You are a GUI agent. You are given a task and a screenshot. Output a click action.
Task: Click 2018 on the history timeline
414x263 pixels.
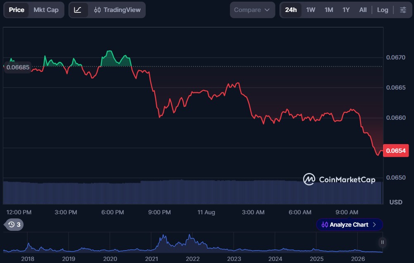28,259
